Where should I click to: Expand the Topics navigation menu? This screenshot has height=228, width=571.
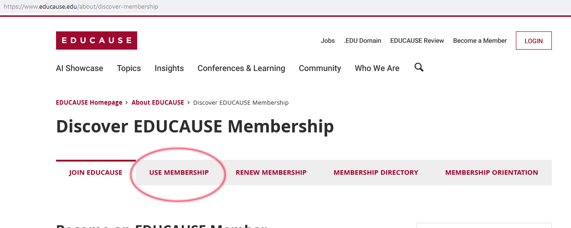click(129, 68)
